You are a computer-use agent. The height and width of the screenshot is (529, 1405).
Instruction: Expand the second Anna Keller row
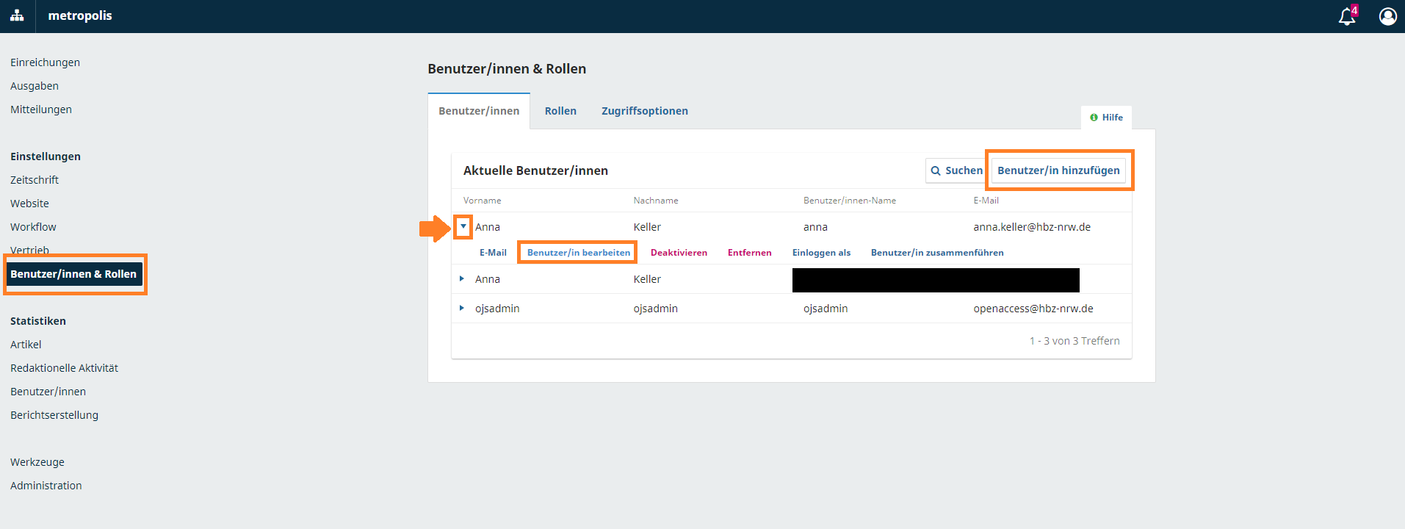tap(462, 278)
